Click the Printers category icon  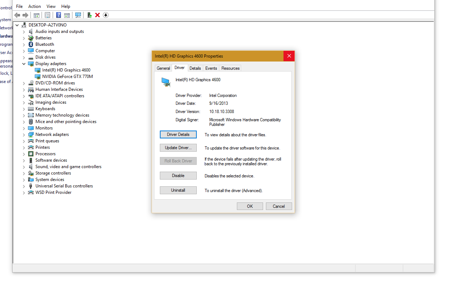tap(31, 147)
